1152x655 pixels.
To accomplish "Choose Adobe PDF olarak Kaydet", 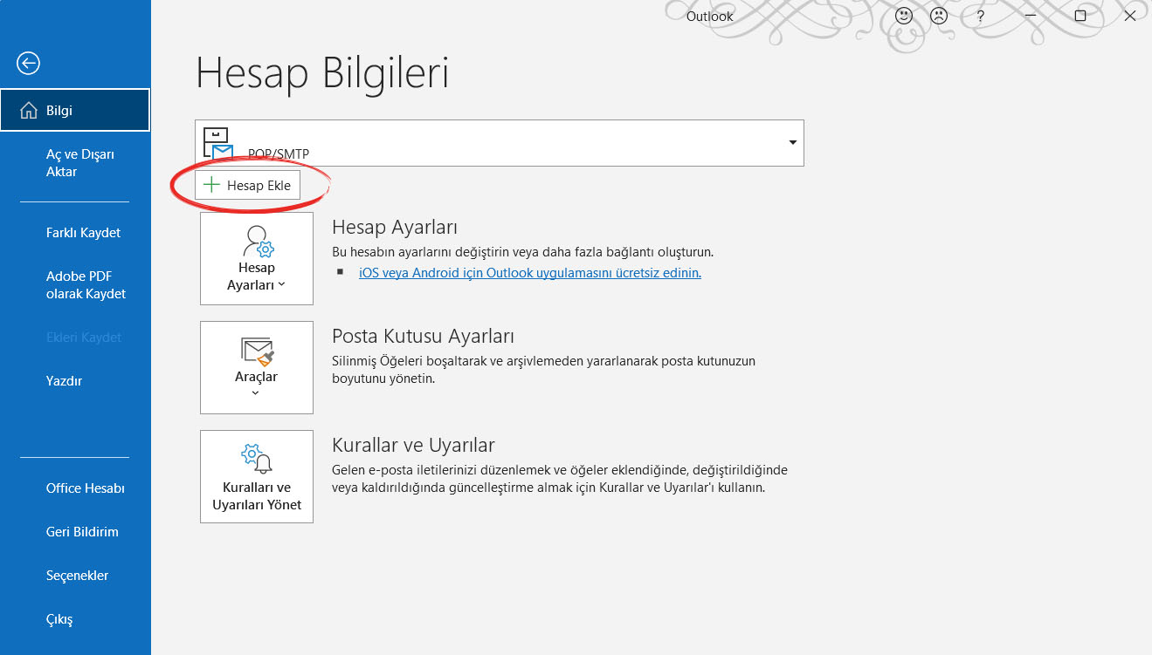I will (x=86, y=285).
